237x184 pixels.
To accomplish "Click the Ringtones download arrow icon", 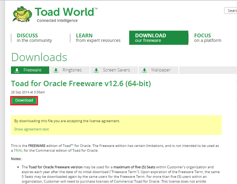I will pyautogui.click(x=56, y=70).
